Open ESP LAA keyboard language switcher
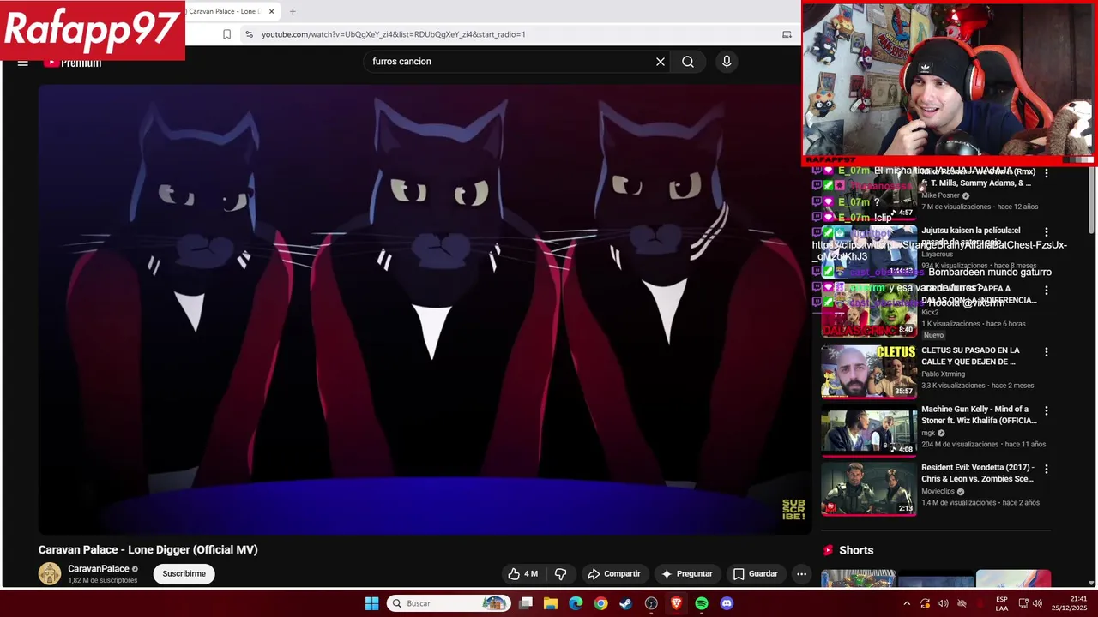1098x617 pixels. click(x=1002, y=603)
